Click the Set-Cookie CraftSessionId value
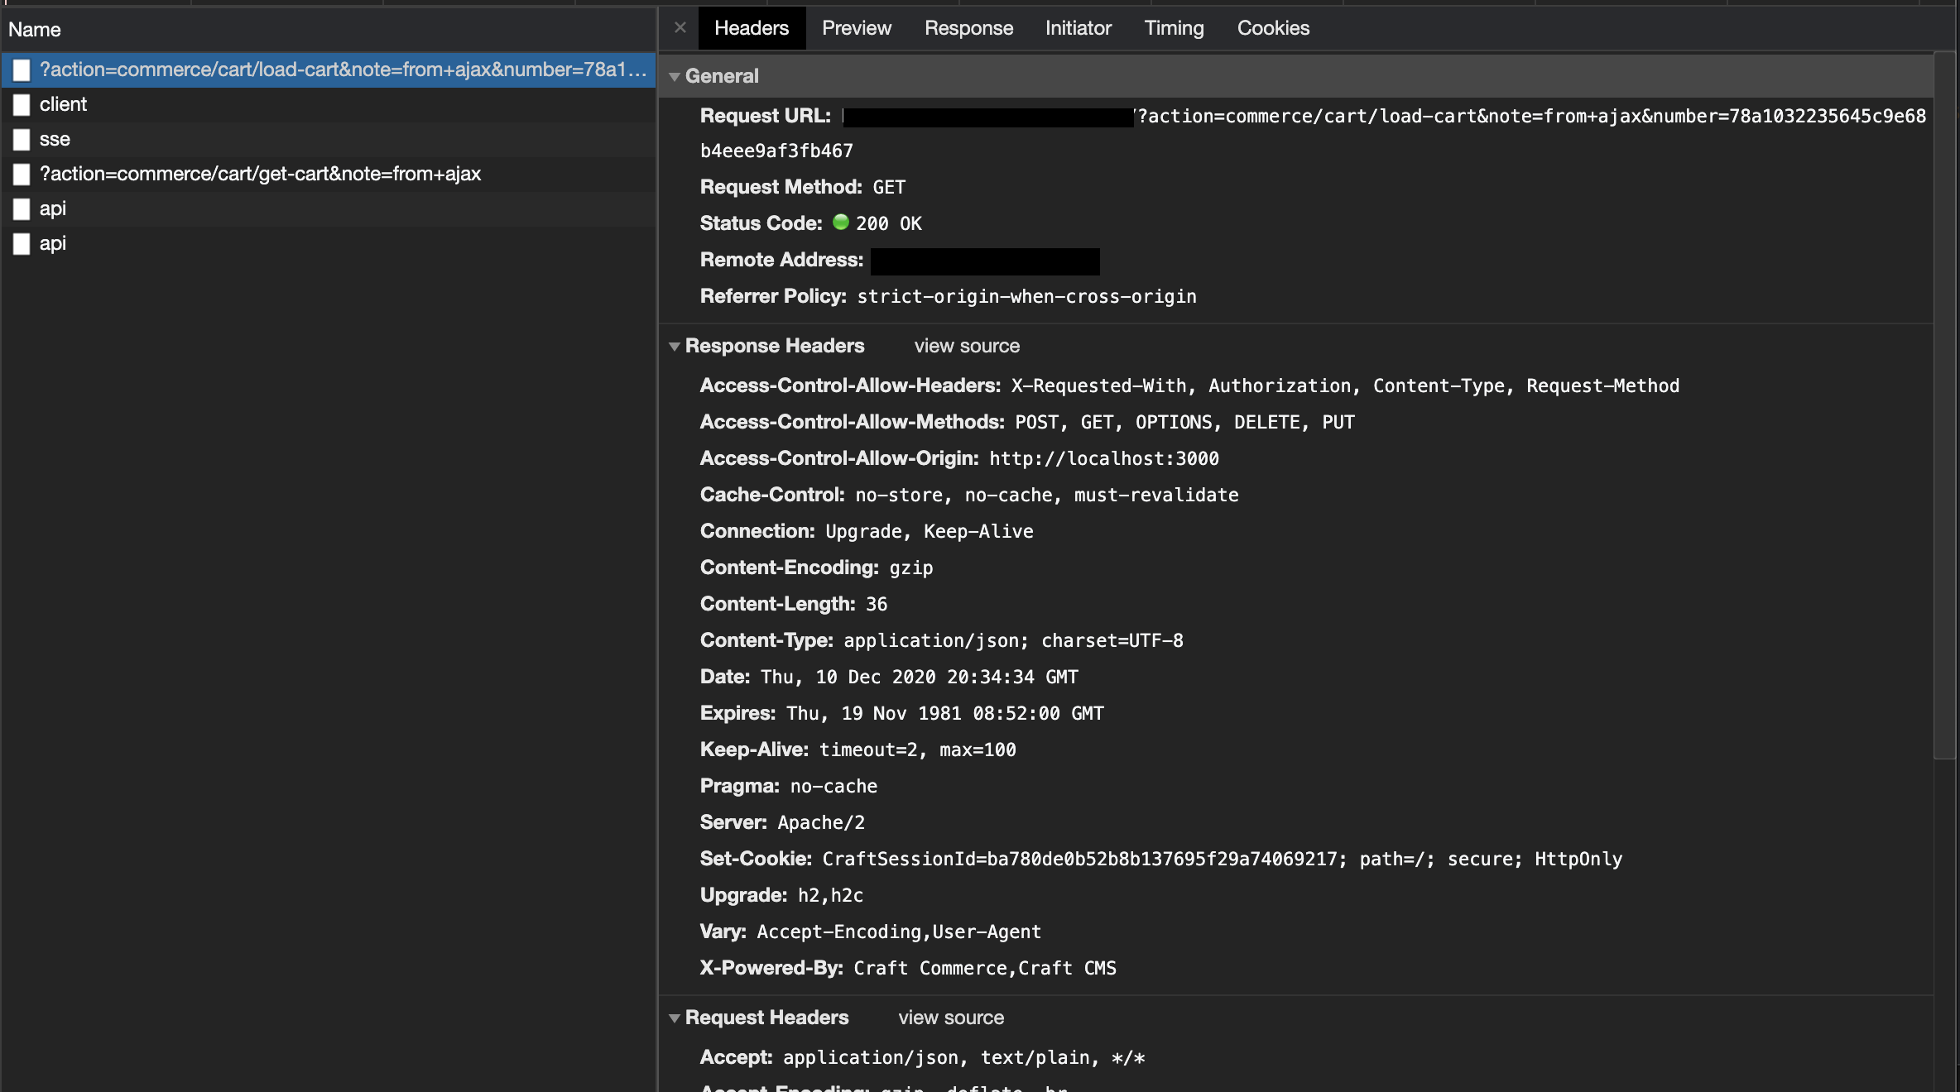 [1223, 859]
